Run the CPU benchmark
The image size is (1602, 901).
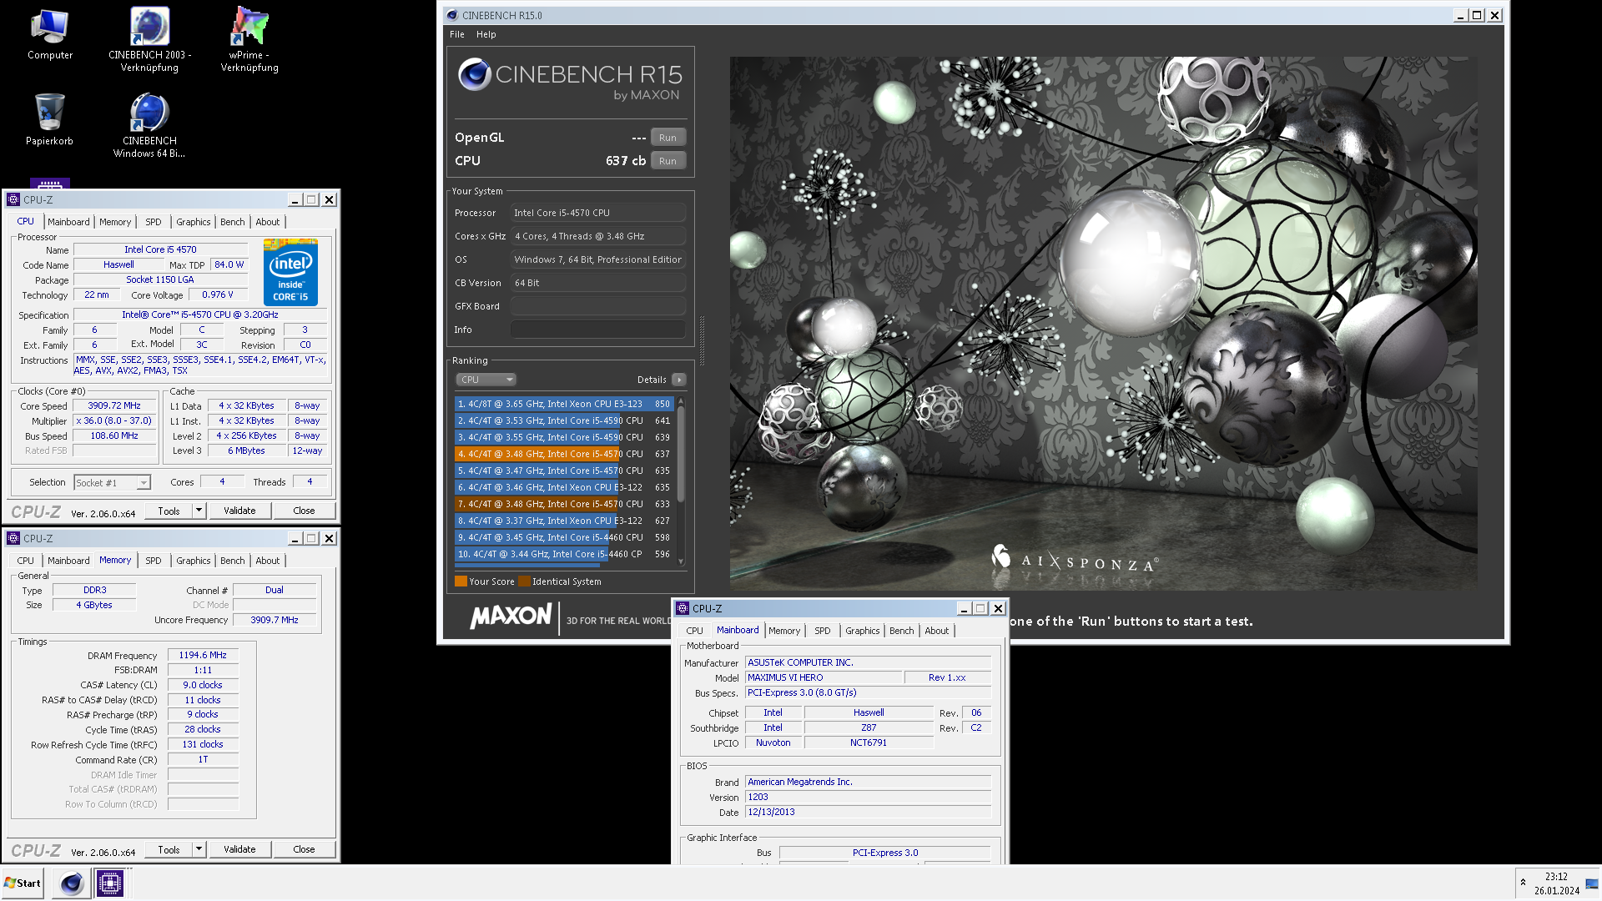667,161
